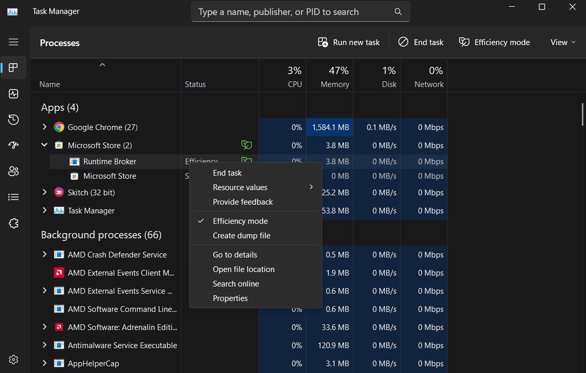Open the Services puzzle icon
586x373 pixels.
tap(13, 223)
